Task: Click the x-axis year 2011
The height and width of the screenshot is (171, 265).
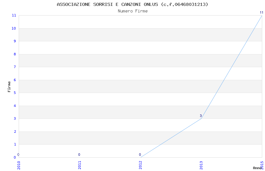Action: [x=79, y=165]
